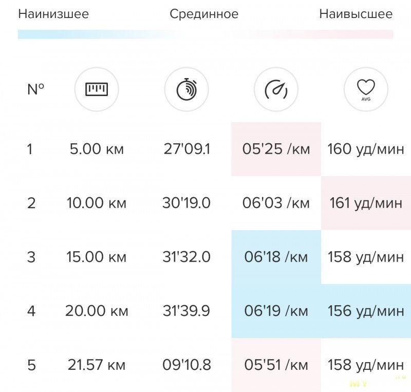Click the average heart rate icon

pyautogui.click(x=366, y=89)
